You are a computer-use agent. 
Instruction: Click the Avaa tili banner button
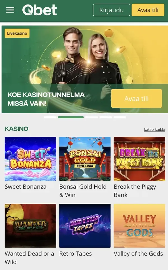pyautogui.click(x=136, y=98)
